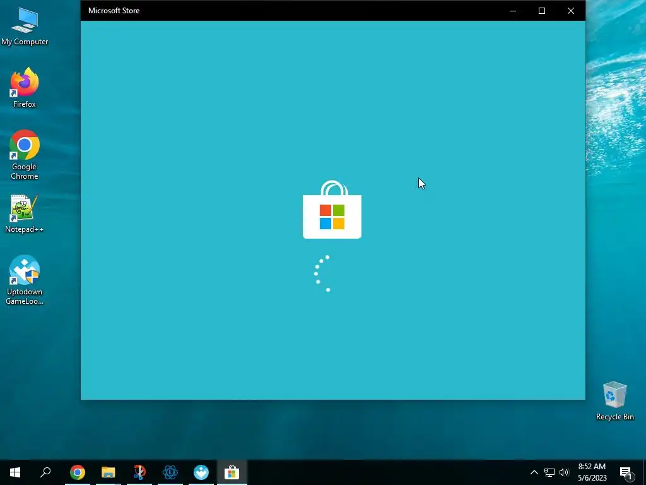
Task: Show hidden system tray icons
Action: click(534, 472)
